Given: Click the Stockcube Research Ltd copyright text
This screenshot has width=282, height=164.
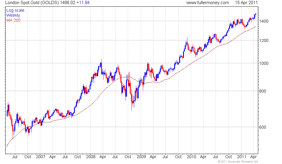Looking at the screenshot, I should pos(238,162).
